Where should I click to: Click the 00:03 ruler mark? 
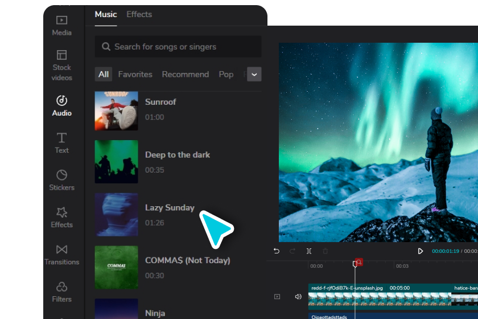402,266
